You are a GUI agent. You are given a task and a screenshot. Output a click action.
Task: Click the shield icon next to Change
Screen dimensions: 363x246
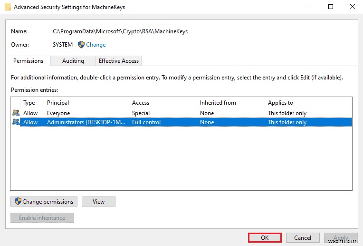(x=81, y=45)
